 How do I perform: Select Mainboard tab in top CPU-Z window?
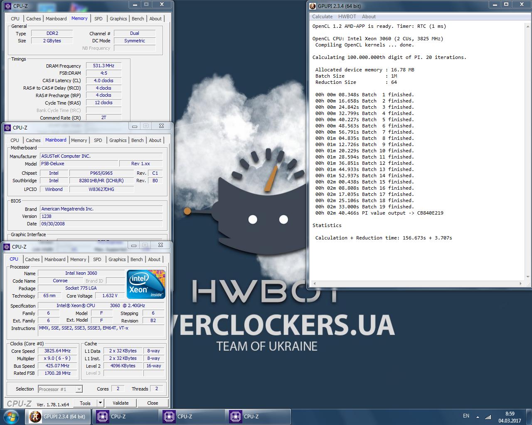[x=56, y=19]
